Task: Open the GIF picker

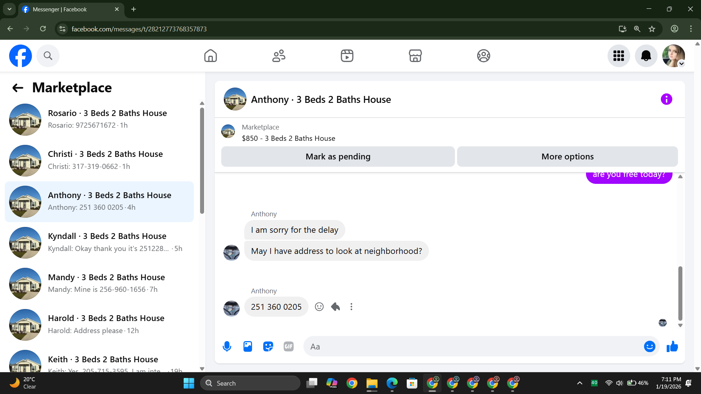Action: (288, 347)
